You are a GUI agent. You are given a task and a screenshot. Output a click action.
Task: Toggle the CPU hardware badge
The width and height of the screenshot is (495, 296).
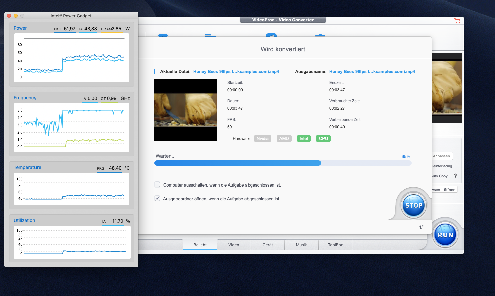(x=323, y=139)
